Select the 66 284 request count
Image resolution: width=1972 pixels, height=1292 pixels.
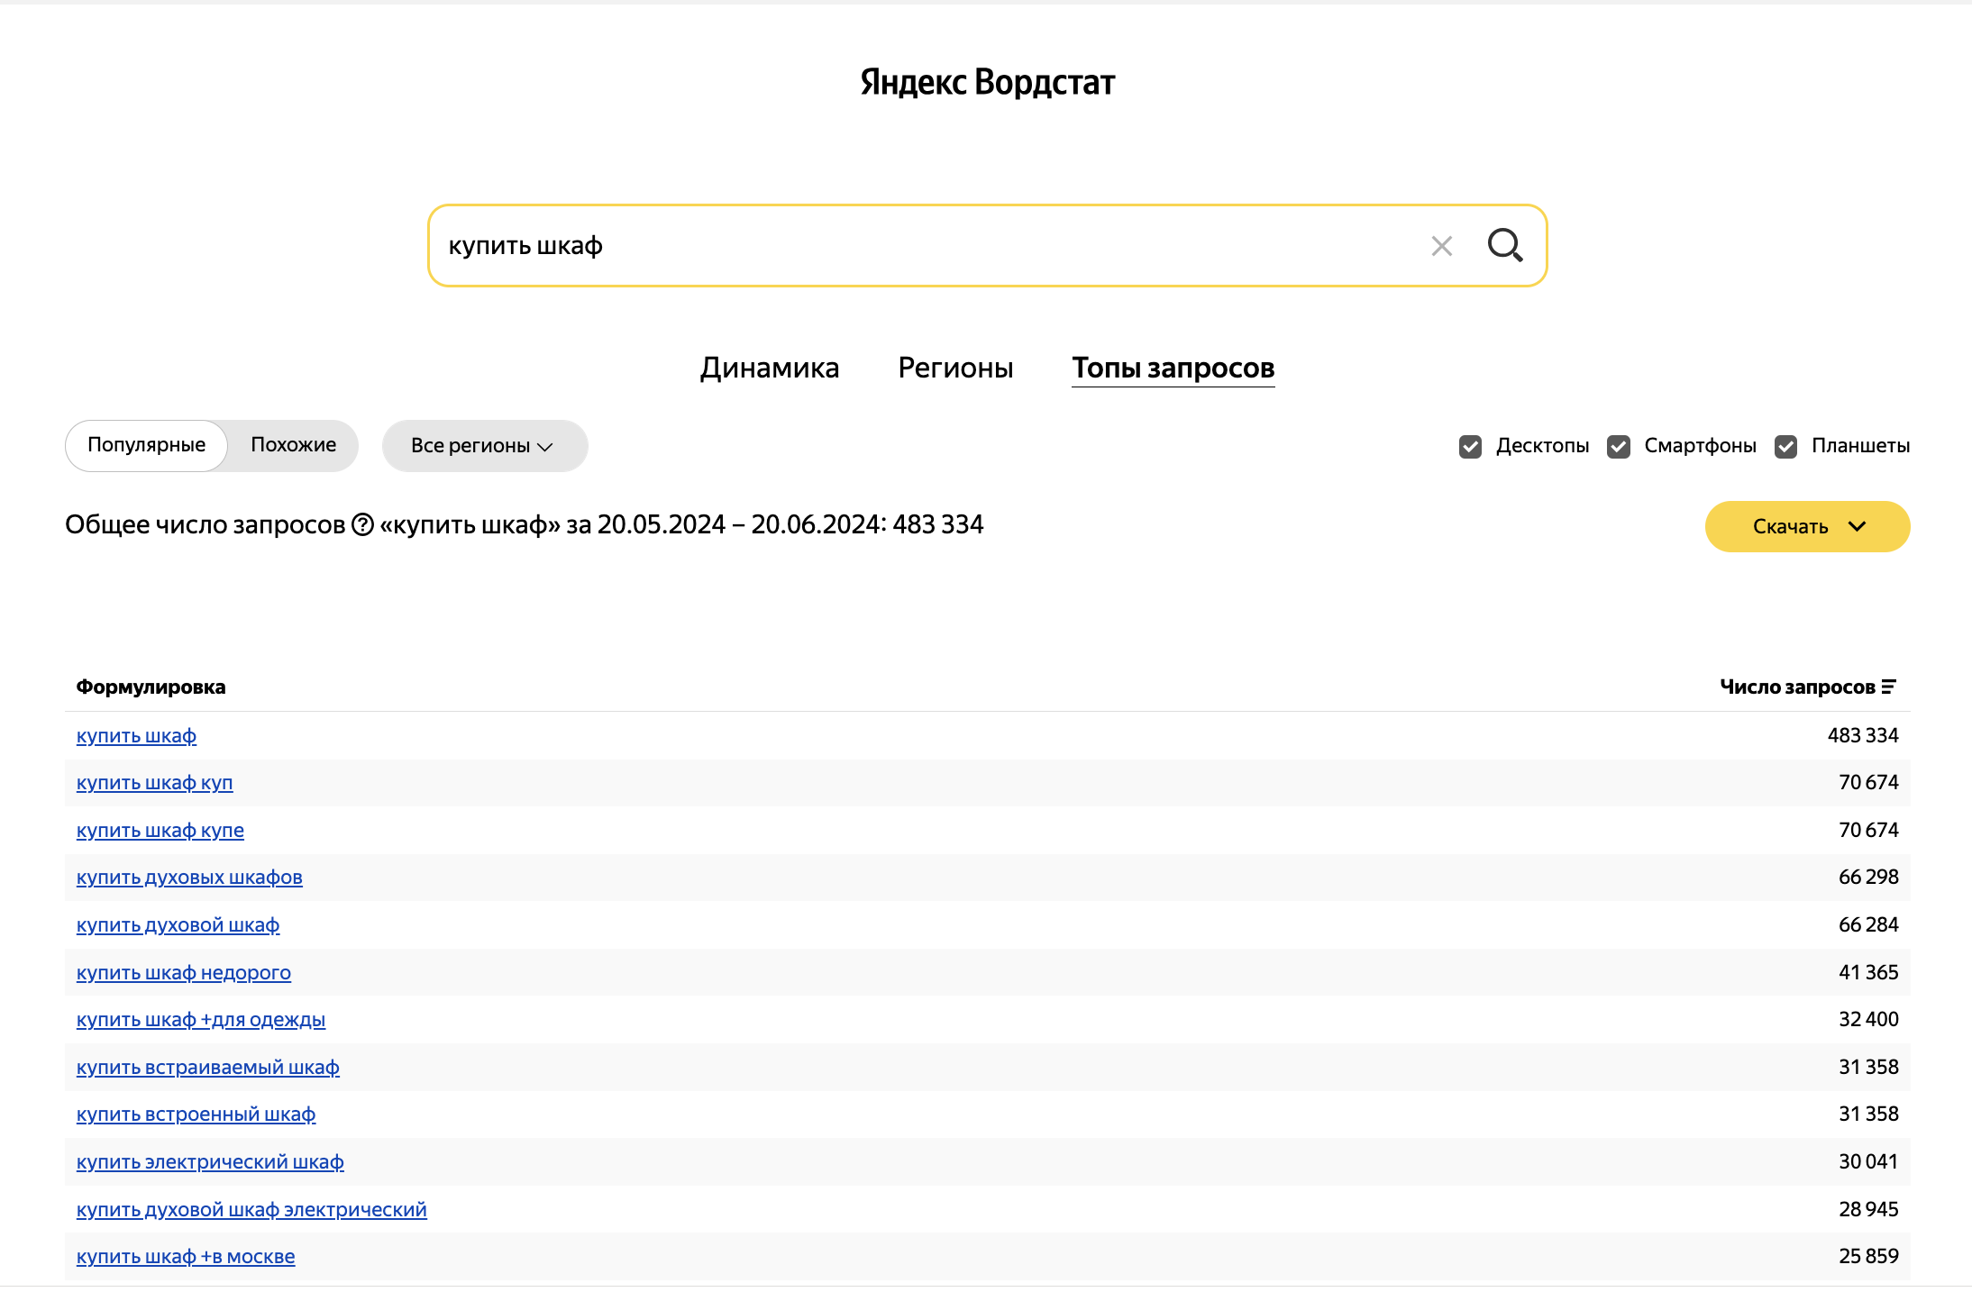(x=1868, y=924)
